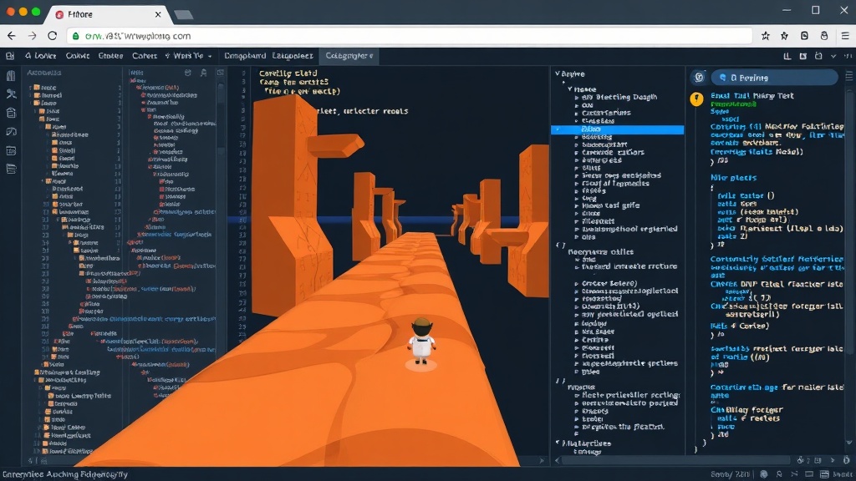Click the third icon in the left sidebar
The image size is (856, 481).
(10, 113)
